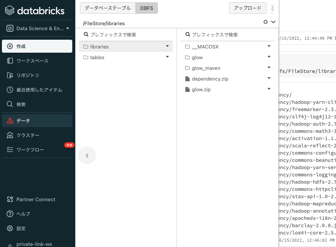
Task: Click left column search magnifier icon
Action: click(86, 34)
